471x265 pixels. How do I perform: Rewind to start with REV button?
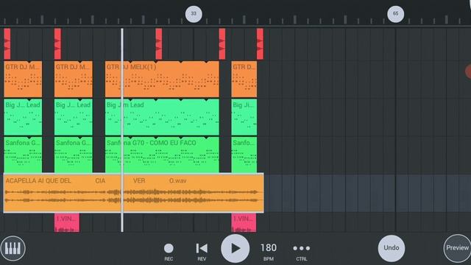coord(202,252)
